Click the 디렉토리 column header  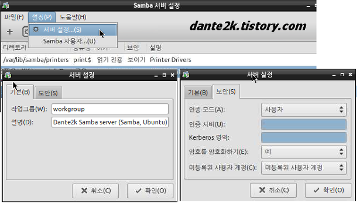[x=15, y=48]
